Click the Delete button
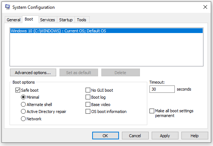Screen dimensions: 213x146 pos(120,73)
